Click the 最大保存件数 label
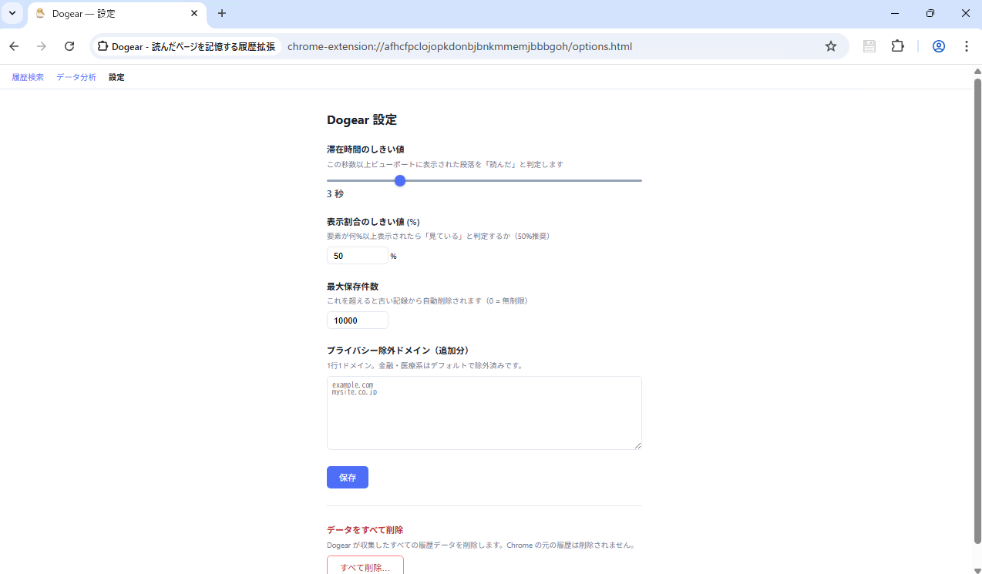Screen dimensions: 982x574 352,287
